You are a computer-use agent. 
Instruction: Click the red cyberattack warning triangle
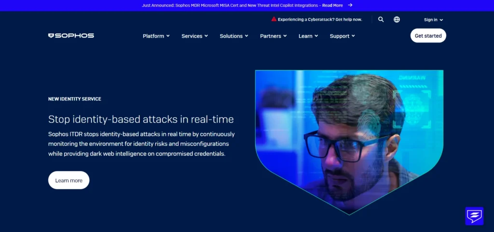pyautogui.click(x=274, y=19)
